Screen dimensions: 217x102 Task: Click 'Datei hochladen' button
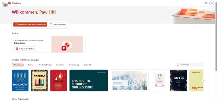(58, 24)
